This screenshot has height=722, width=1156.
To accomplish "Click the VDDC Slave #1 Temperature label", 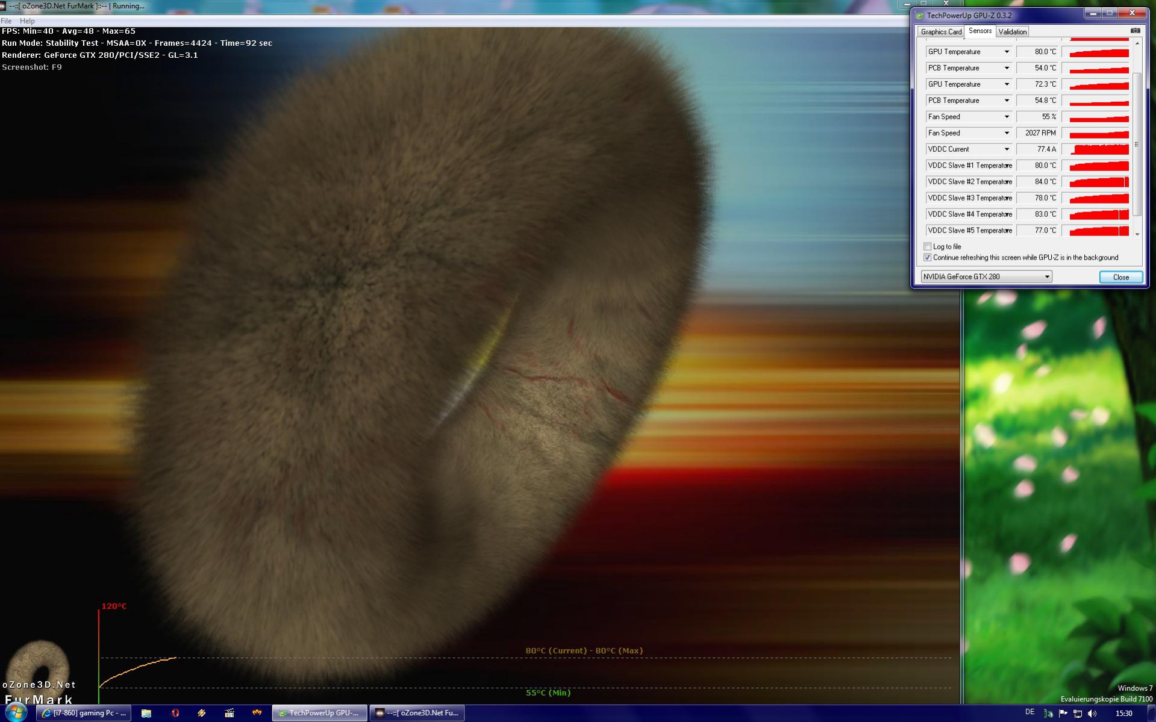I will click(x=969, y=166).
